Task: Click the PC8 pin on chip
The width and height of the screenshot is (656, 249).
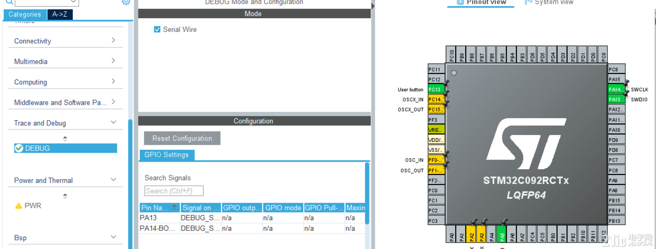Action: click(617, 69)
